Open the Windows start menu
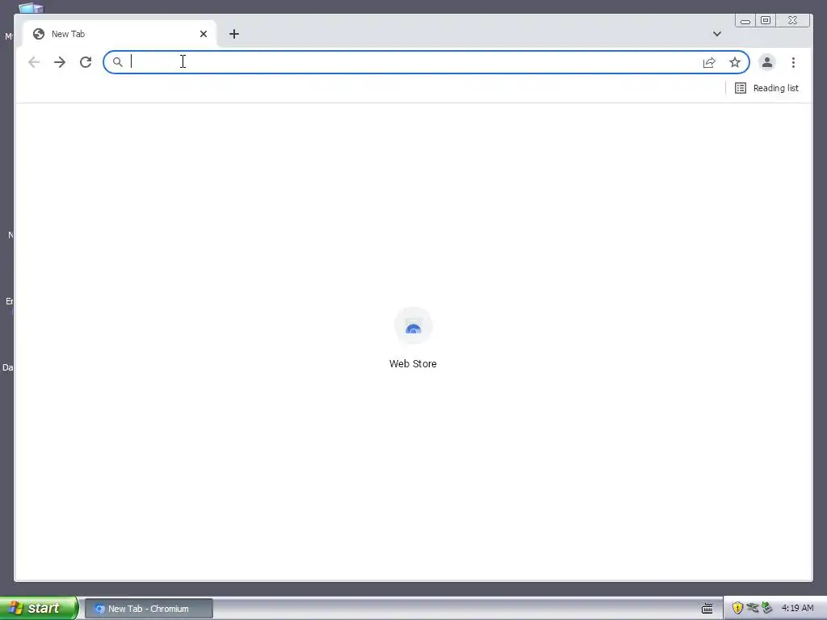The width and height of the screenshot is (827, 620). (x=39, y=609)
